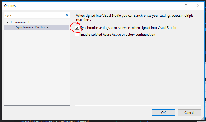The image size is (206, 122).
Task: Click the 'Synchronize settings across devices' label text
Action: click(x=128, y=28)
